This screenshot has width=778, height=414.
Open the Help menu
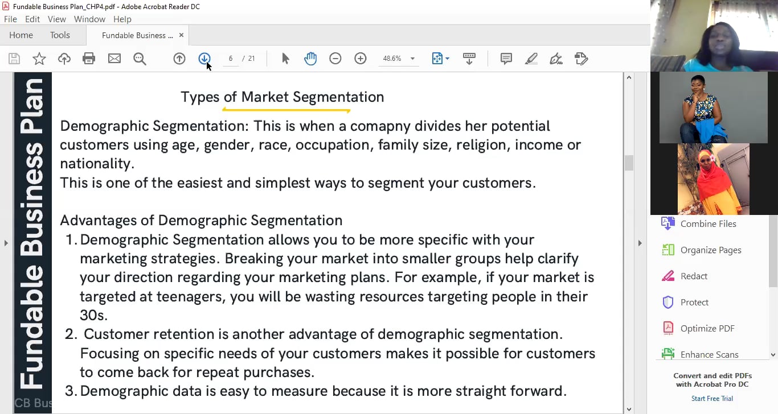pyautogui.click(x=122, y=19)
